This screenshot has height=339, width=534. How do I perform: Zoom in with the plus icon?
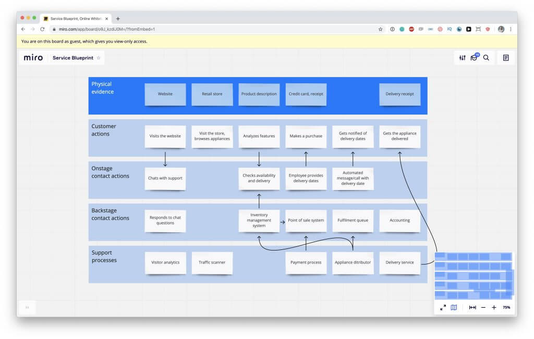coord(494,308)
